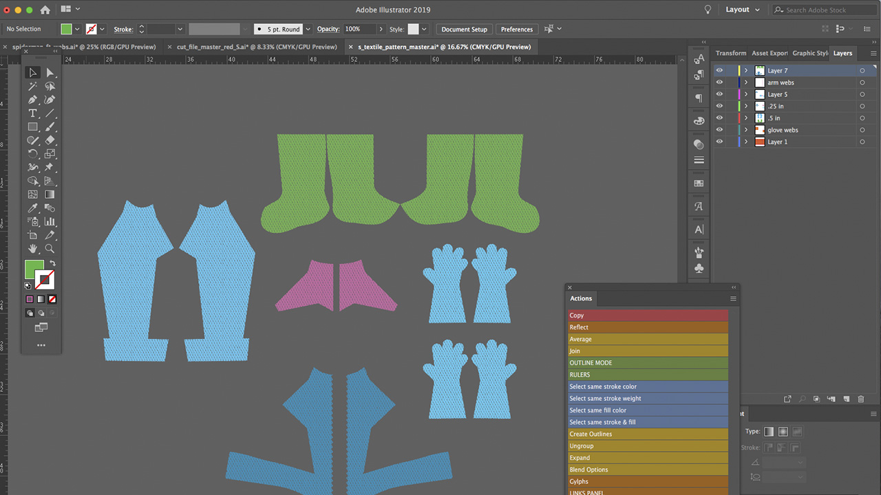Expand the .5 in layer
The image size is (881, 495).
pos(746,118)
